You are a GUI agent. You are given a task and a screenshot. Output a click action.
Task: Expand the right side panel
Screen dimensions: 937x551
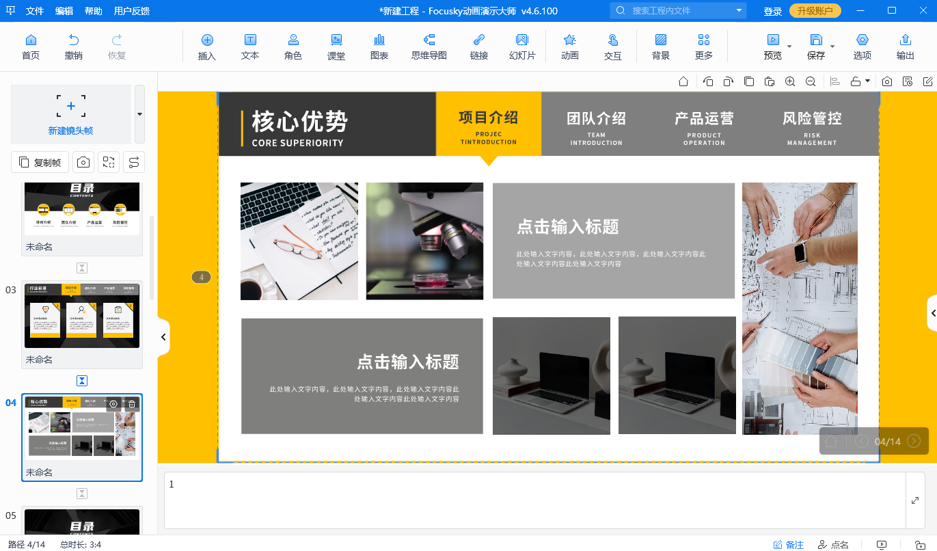[x=932, y=314]
